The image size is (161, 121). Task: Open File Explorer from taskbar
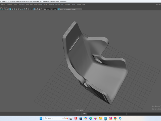point(100,118)
